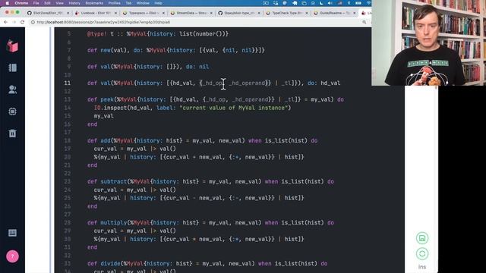Close the StreamData tab
486x273 pixels.
point(211,13)
